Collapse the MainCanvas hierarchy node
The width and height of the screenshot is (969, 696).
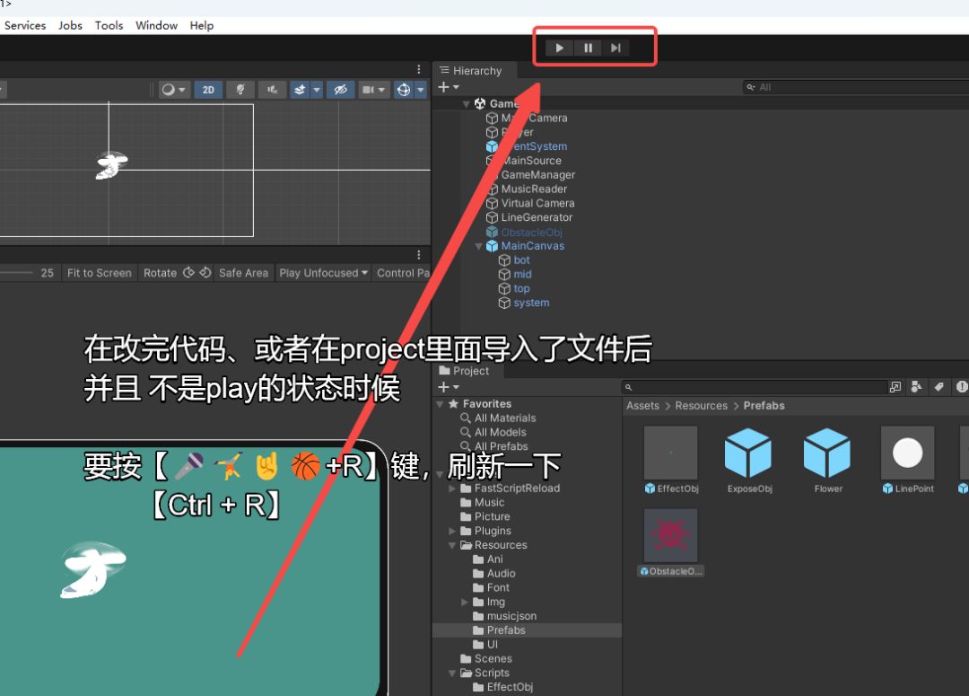(x=479, y=246)
